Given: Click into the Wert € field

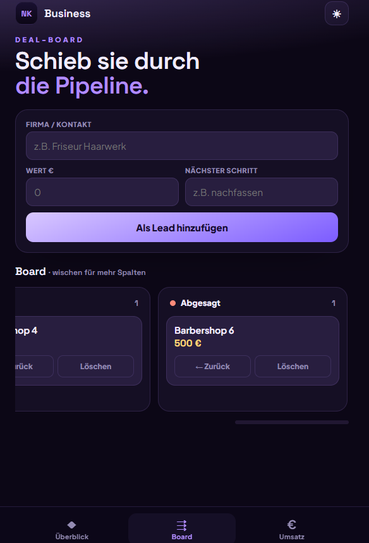Looking at the screenshot, I should [x=102, y=192].
